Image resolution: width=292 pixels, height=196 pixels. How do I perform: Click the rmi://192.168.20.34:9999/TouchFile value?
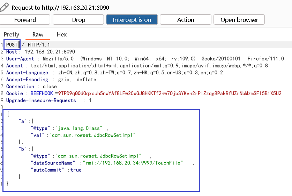coord(133,163)
